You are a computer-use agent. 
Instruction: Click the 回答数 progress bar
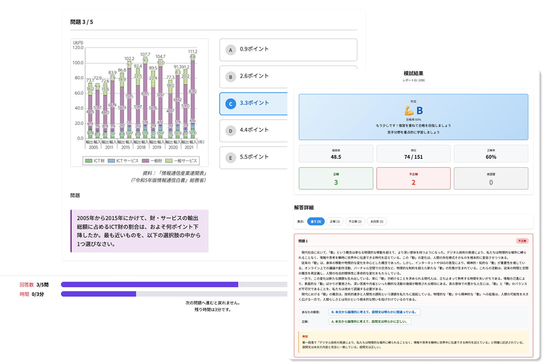pyautogui.click(x=174, y=284)
